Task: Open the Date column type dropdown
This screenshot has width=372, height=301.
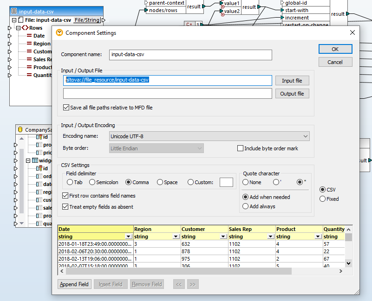Action: tap(129, 237)
